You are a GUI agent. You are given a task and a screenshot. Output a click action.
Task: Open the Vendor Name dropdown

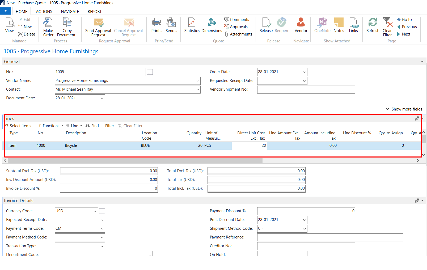(x=198, y=81)
